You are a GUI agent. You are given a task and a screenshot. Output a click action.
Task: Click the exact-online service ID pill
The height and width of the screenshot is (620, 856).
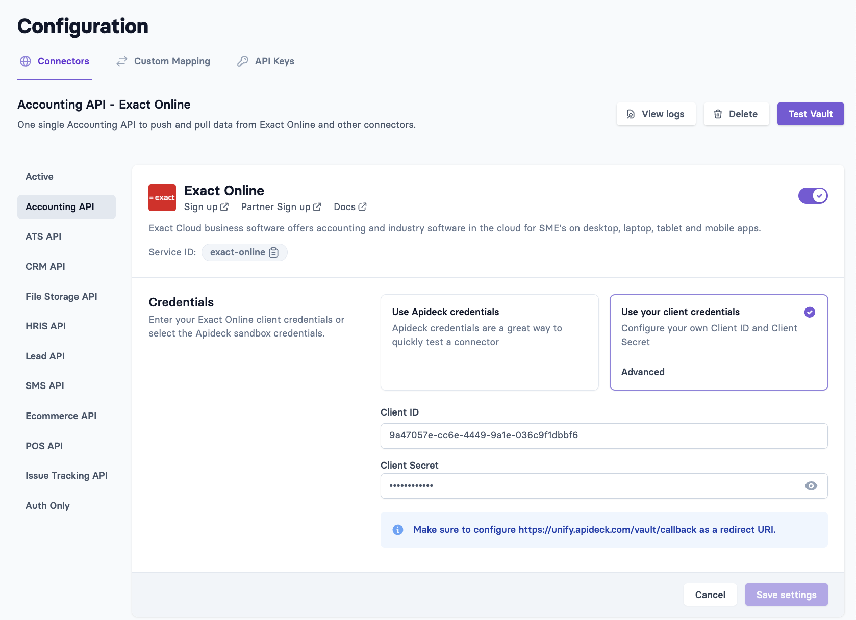click(244, 252)
